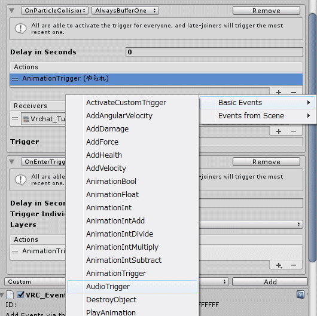This screenshot has width=317, height=316.
Task: Remove receiver with the minus button
Action: coord(294,131)
